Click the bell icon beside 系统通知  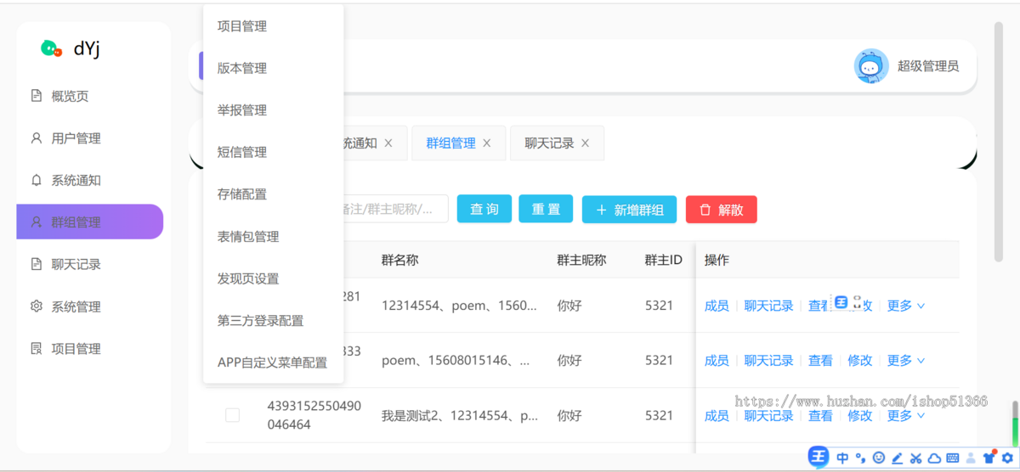pyautogui.click(x=36, y=180)
